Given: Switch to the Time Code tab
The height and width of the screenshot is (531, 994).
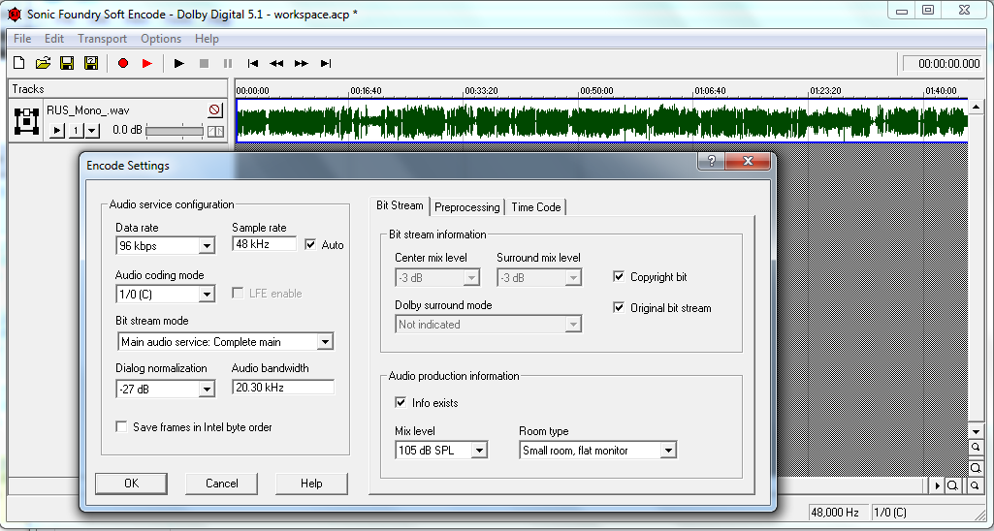Looking at the screenshot, I should coord(535,207).
